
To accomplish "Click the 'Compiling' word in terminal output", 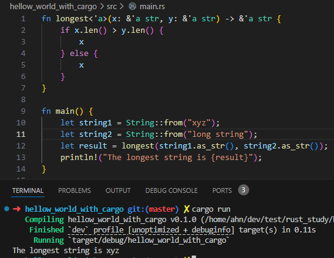I will (x=45, y=220).
